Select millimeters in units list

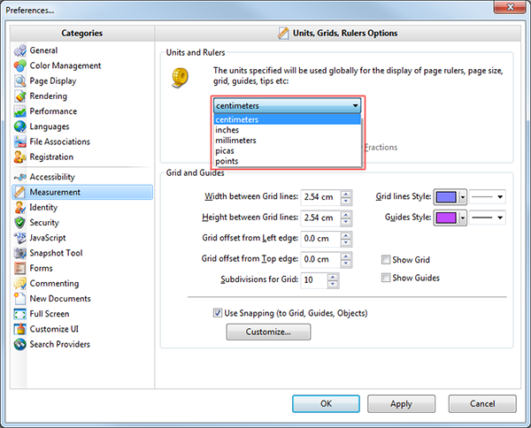coord(287,141)
